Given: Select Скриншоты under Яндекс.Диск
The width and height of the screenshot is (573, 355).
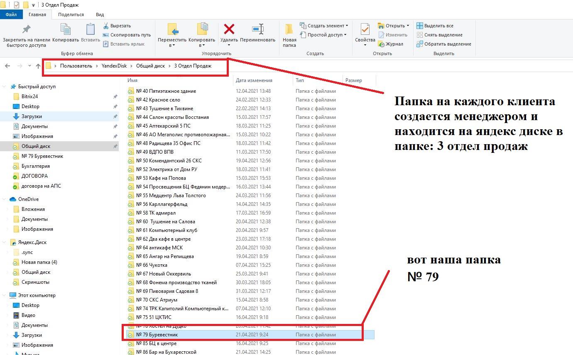Looking at the screenshot, I should (x=35, y=282).
